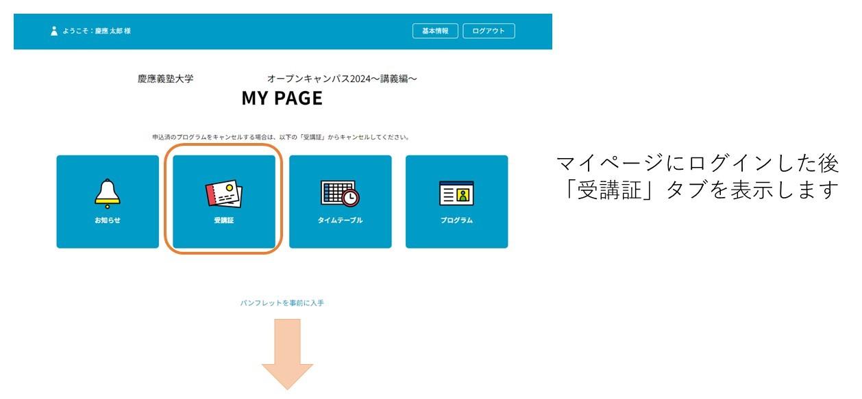The image size is (862, 399).
Task: Click the 慶應義塾大学 title text
Action: pyautogui.click(x=165, y=79)
